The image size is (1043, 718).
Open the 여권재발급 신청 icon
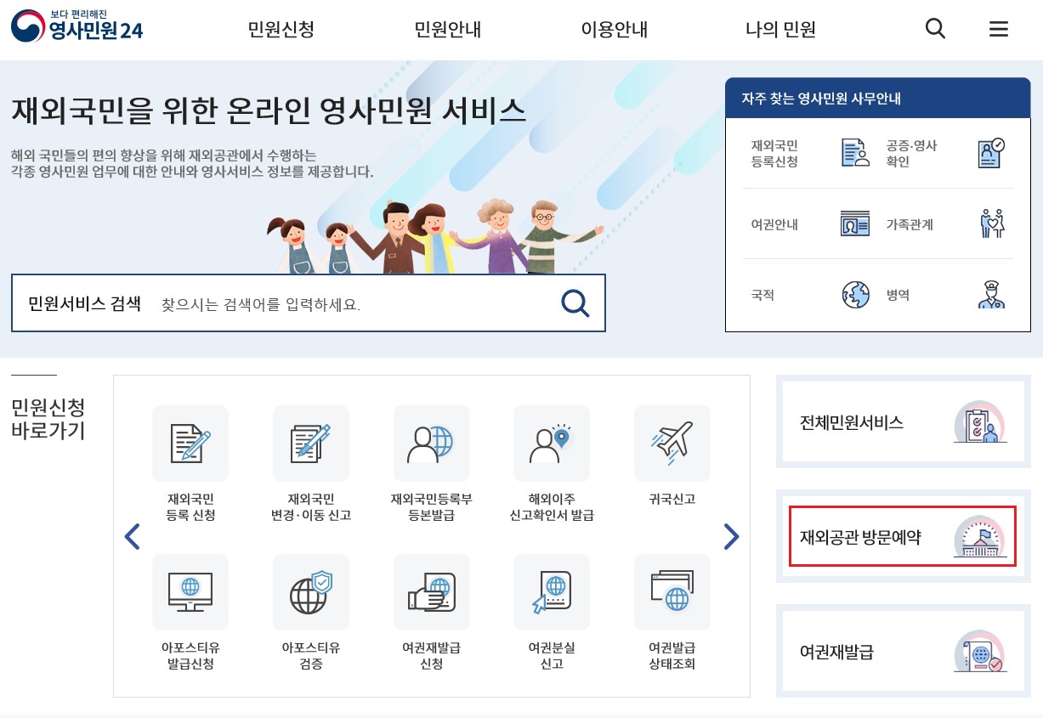click(431, 592)
